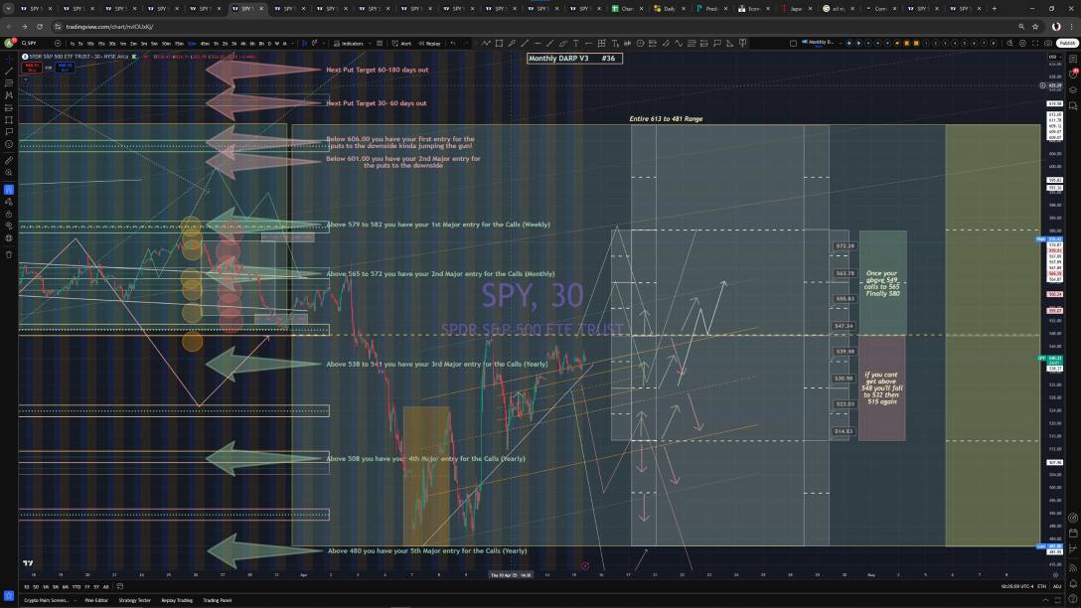Click the highlighted blue drawing-mode icon in sidebar

[9, 190]
